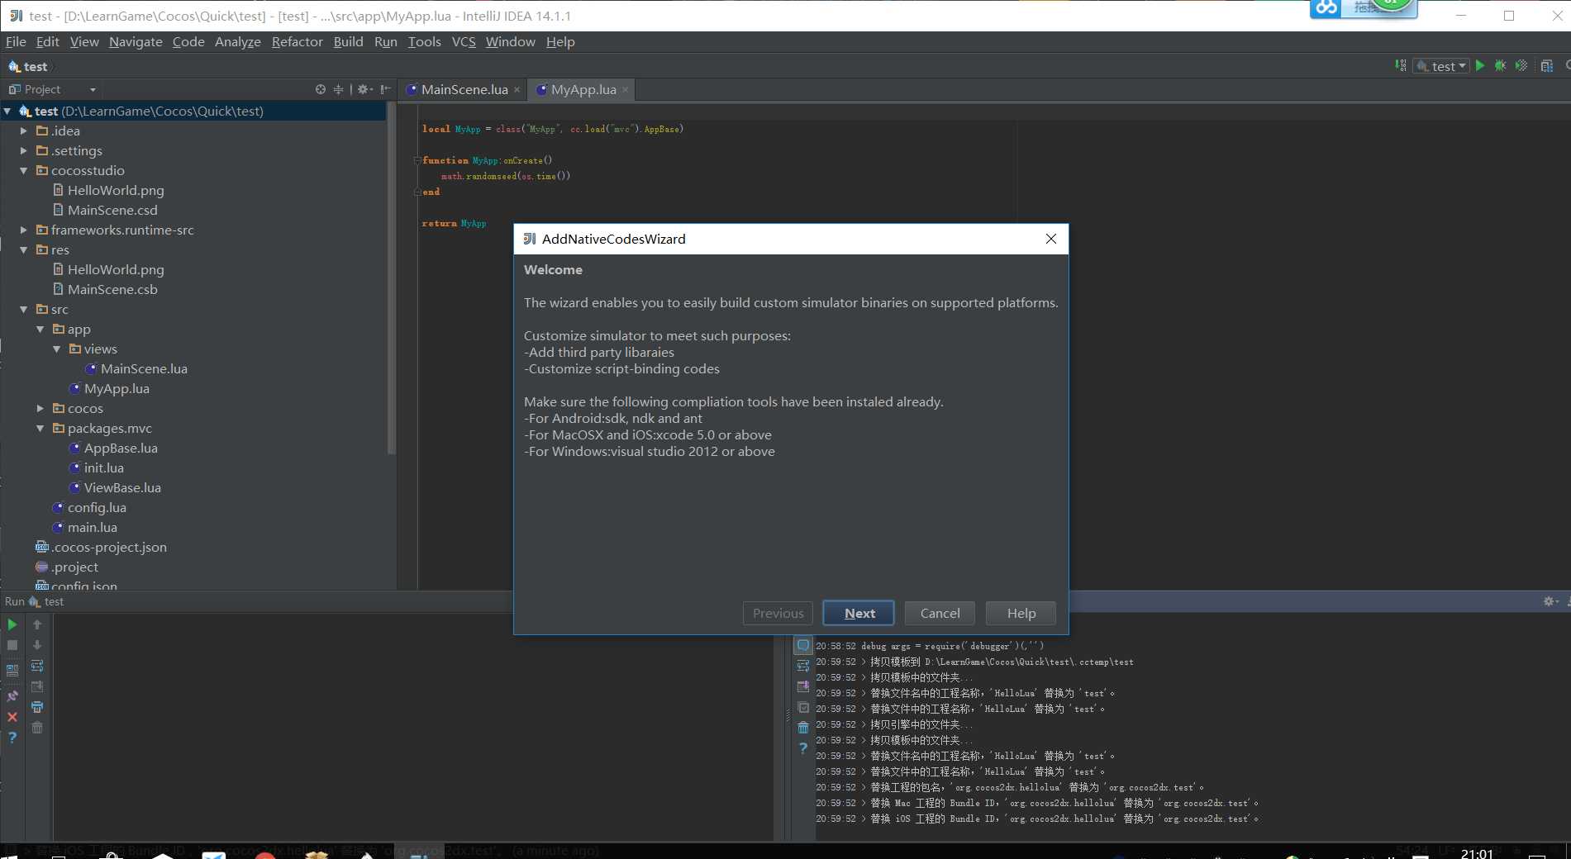Switch to the MainScene.lua editor tab
Screen dimensions: 1571x859
point(464,89)
